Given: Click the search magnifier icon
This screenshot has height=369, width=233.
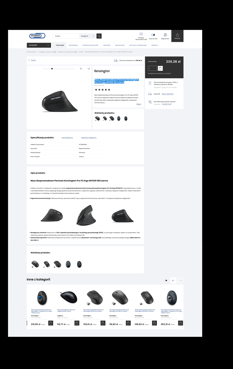Looking at the screenshot, I should click(x=99, y=36).
